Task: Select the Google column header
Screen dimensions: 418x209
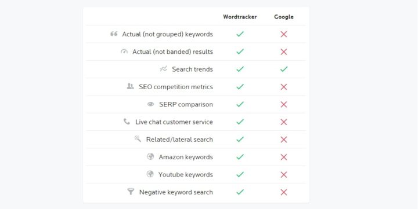Action: pos(284,17)
